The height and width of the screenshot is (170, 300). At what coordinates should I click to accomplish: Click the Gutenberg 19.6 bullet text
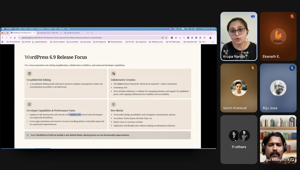pos(120,88)
